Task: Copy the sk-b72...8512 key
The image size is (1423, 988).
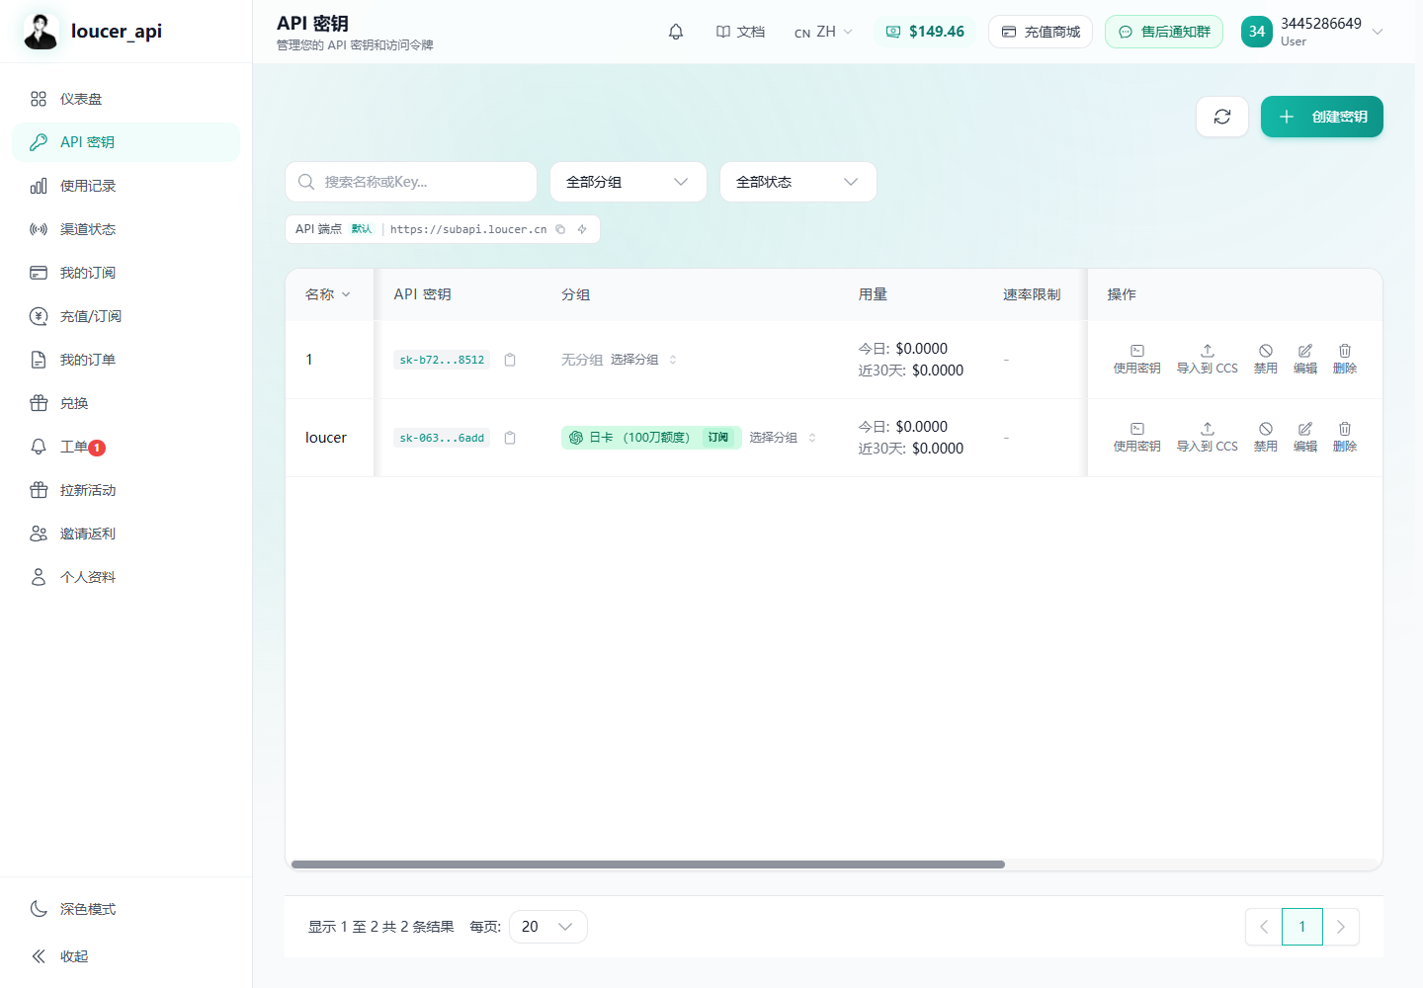Action: [510, 360]
